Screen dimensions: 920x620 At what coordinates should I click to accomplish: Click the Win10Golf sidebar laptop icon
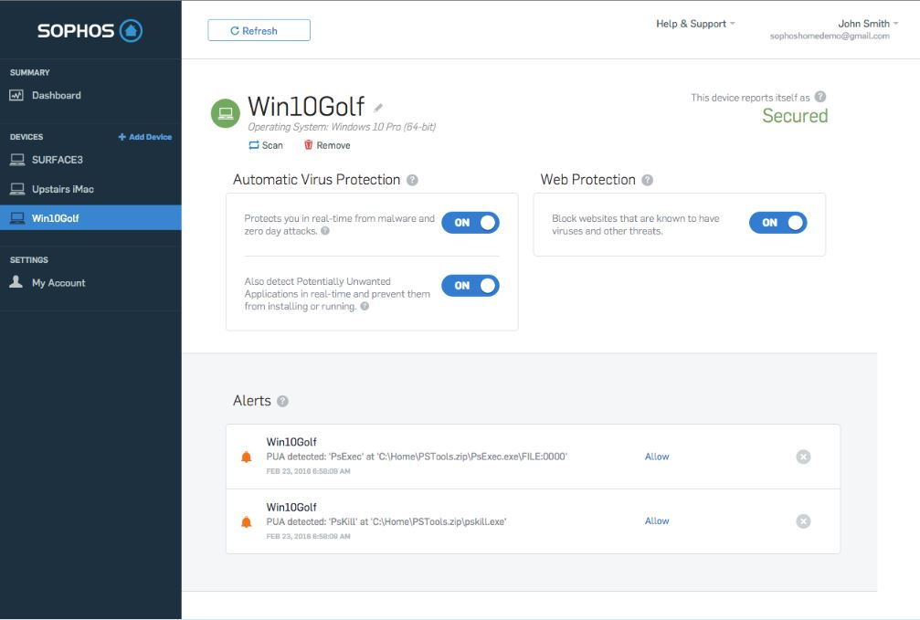[17, 218]
